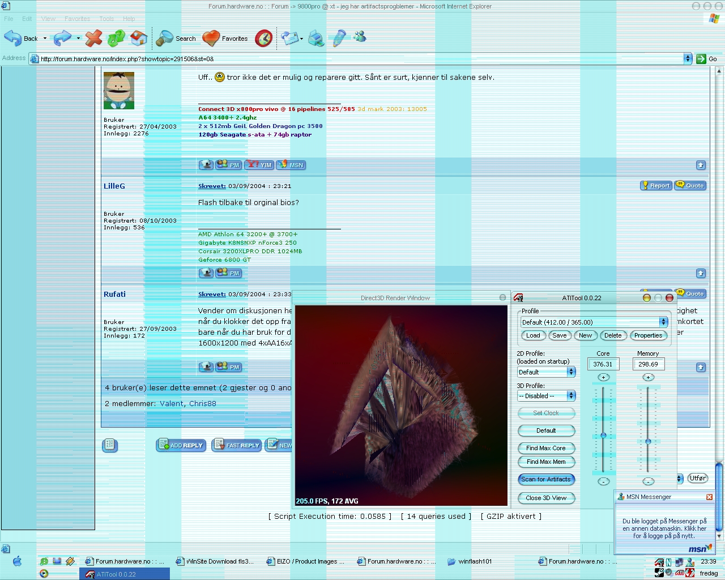Open ATITool Properties
This screenshot has width=725, height=580.
648,335
